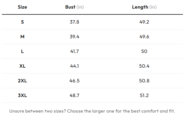This screenshot has height=117, width=184.
Task: Click the Size column header
Action: click(22, 7)
